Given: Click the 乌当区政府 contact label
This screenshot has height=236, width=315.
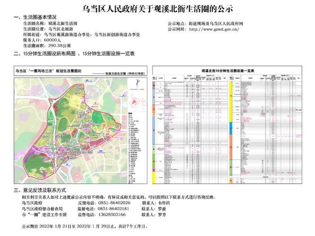Looking at the screenshot, I should coord(32,203).
